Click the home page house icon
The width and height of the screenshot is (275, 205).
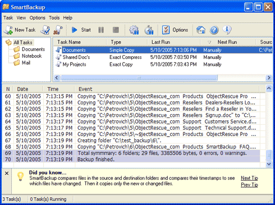tap(201, 30)
